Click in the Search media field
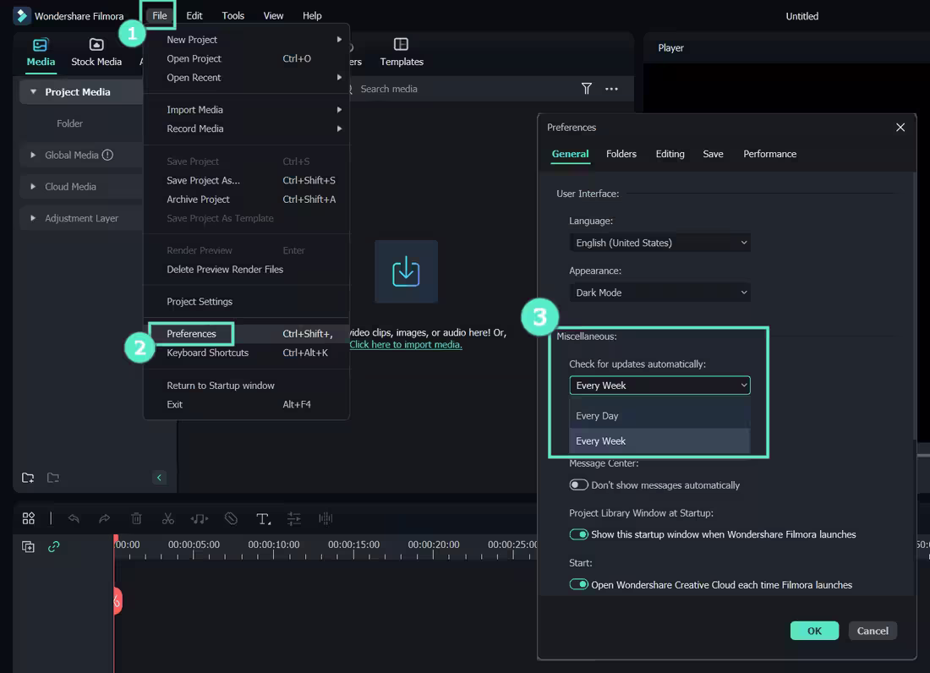Image resolution: width=930 pixels, height=673 pixels. point(462,88)
